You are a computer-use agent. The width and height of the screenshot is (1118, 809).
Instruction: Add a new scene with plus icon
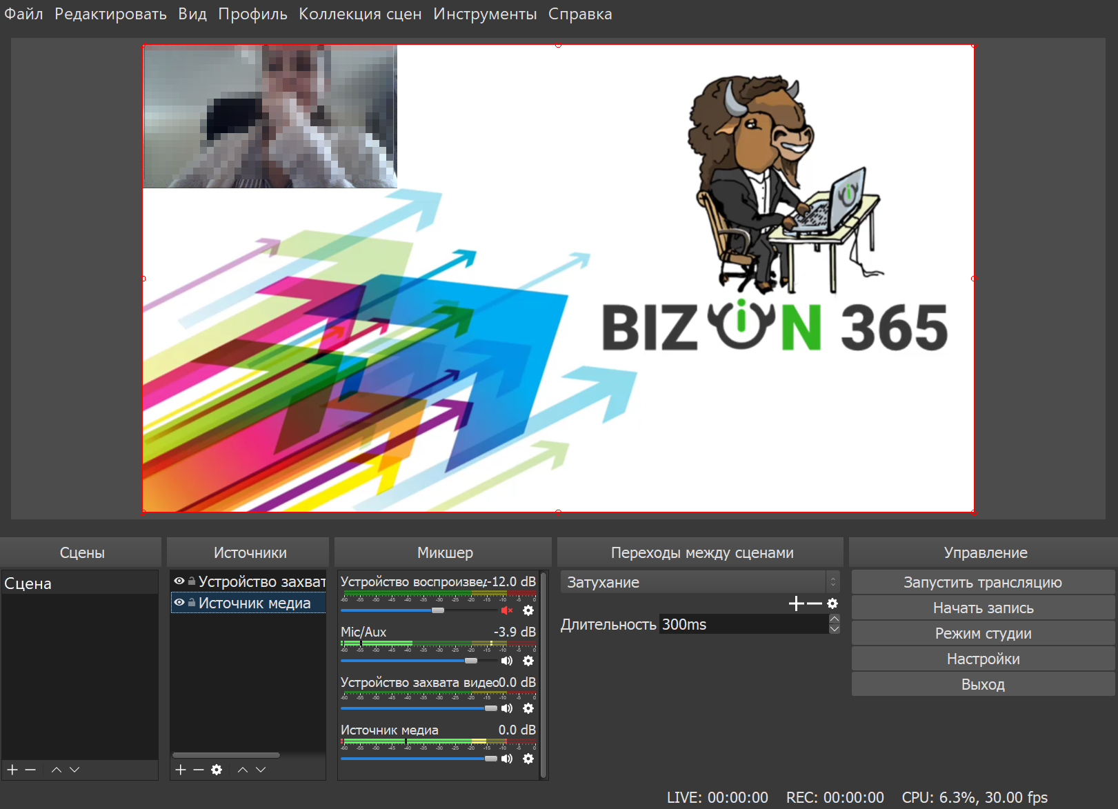[12, 770]
